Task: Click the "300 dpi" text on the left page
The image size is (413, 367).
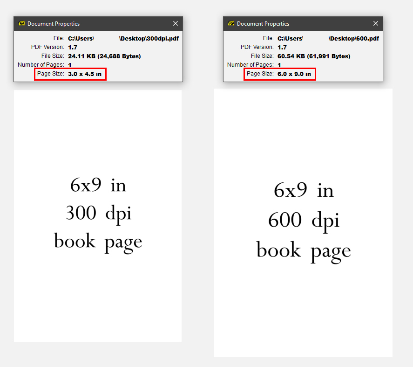Action: pyautogui.click(x=98, y=213)
